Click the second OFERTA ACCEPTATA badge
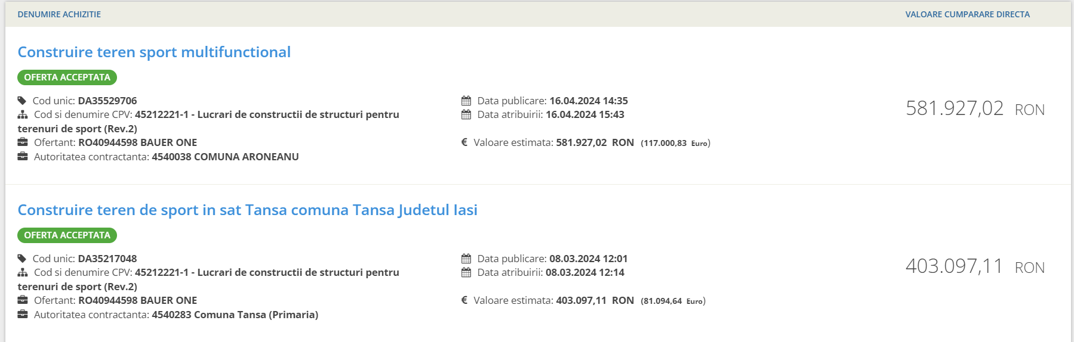Screen dimensions: 1074x342 [x=67, y=235]
